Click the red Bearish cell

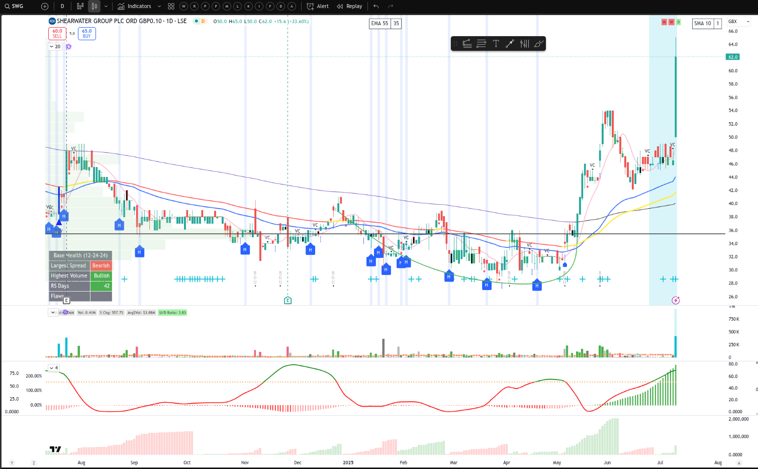click(x=101, y=265)
